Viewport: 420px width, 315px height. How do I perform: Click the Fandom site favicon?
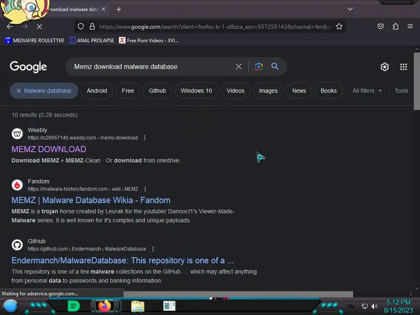pyautogui.click(x=17, y=185)
